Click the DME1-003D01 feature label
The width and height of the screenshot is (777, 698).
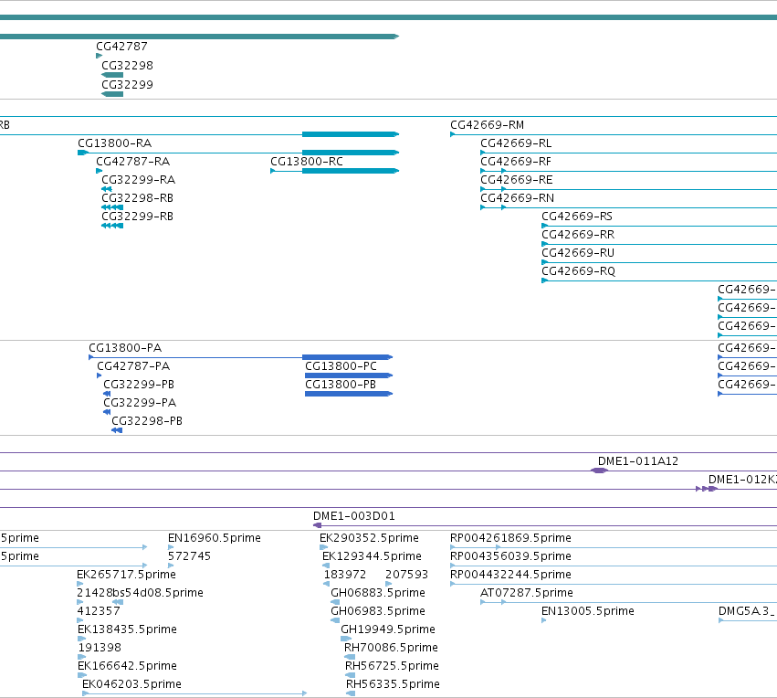coord(354,516)
